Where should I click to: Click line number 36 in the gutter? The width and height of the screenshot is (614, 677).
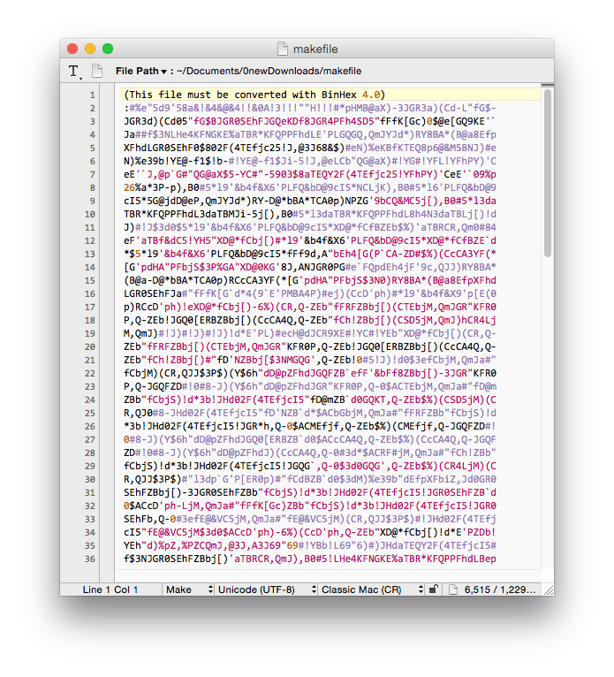[x=92, y=559]
